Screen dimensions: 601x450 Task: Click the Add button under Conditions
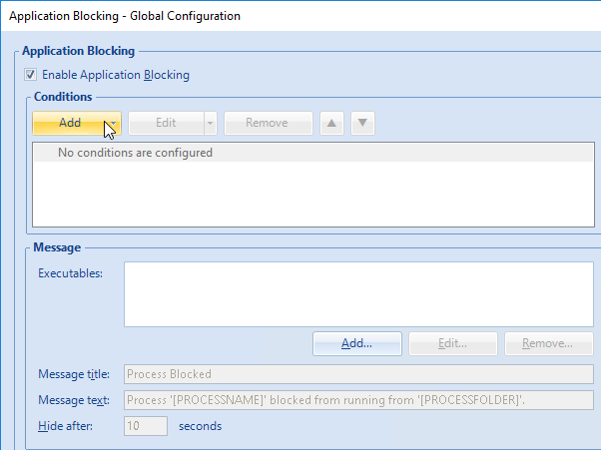70,123
